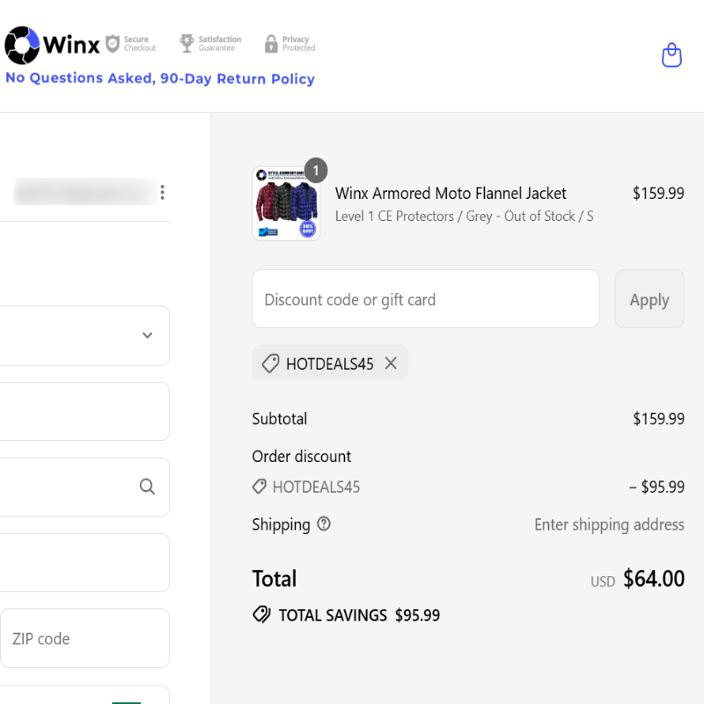Viewport: 704px width, 704px height.
Task: Focus the Discount code or gift card field
Action: pyautogui.click(x=426, y=299)
